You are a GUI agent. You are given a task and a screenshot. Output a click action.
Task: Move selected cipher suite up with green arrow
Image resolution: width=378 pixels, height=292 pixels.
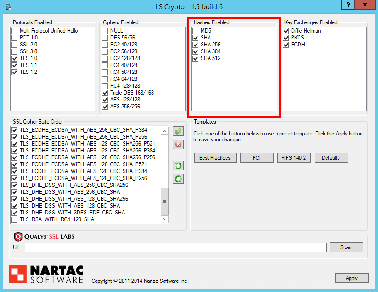178,166
